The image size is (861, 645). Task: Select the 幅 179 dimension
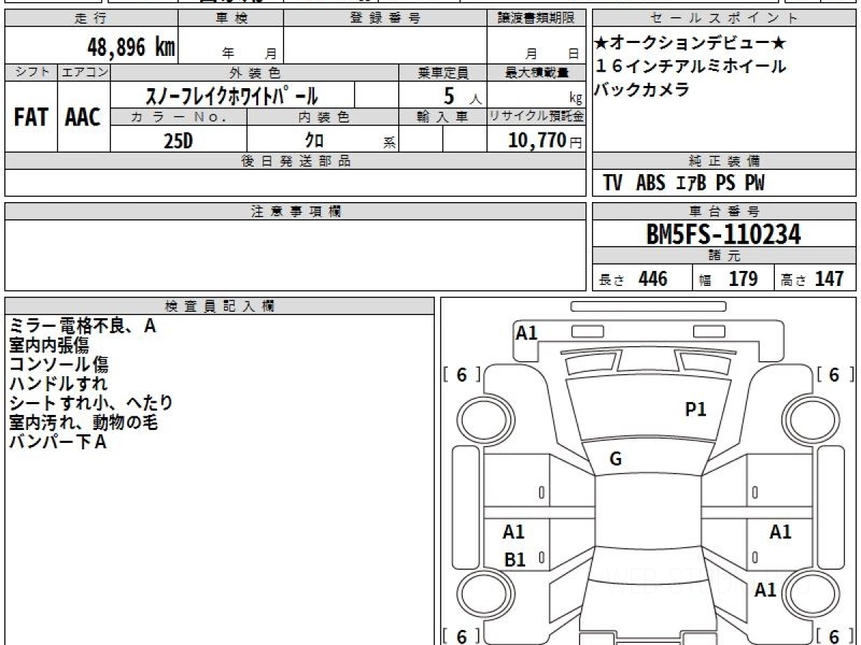(729, 279)
